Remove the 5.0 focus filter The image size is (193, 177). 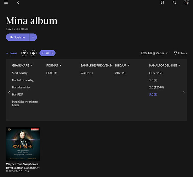pyautogui.click(x=52, y=53)
